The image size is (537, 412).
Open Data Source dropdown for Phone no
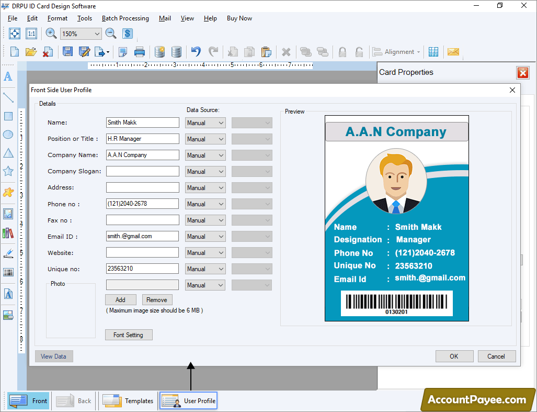(205, 204)
